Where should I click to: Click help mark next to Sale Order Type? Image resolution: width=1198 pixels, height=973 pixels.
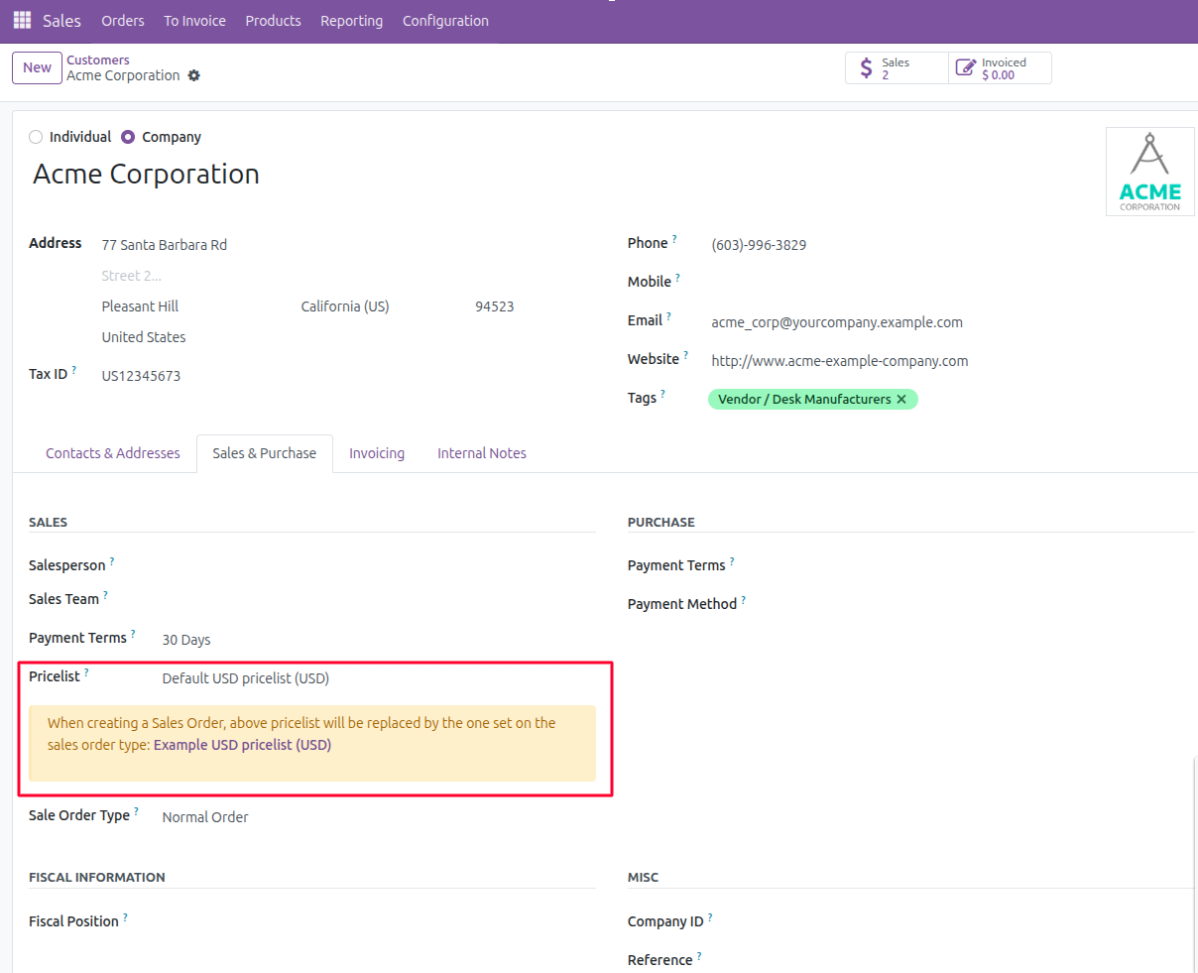point(136,811)
